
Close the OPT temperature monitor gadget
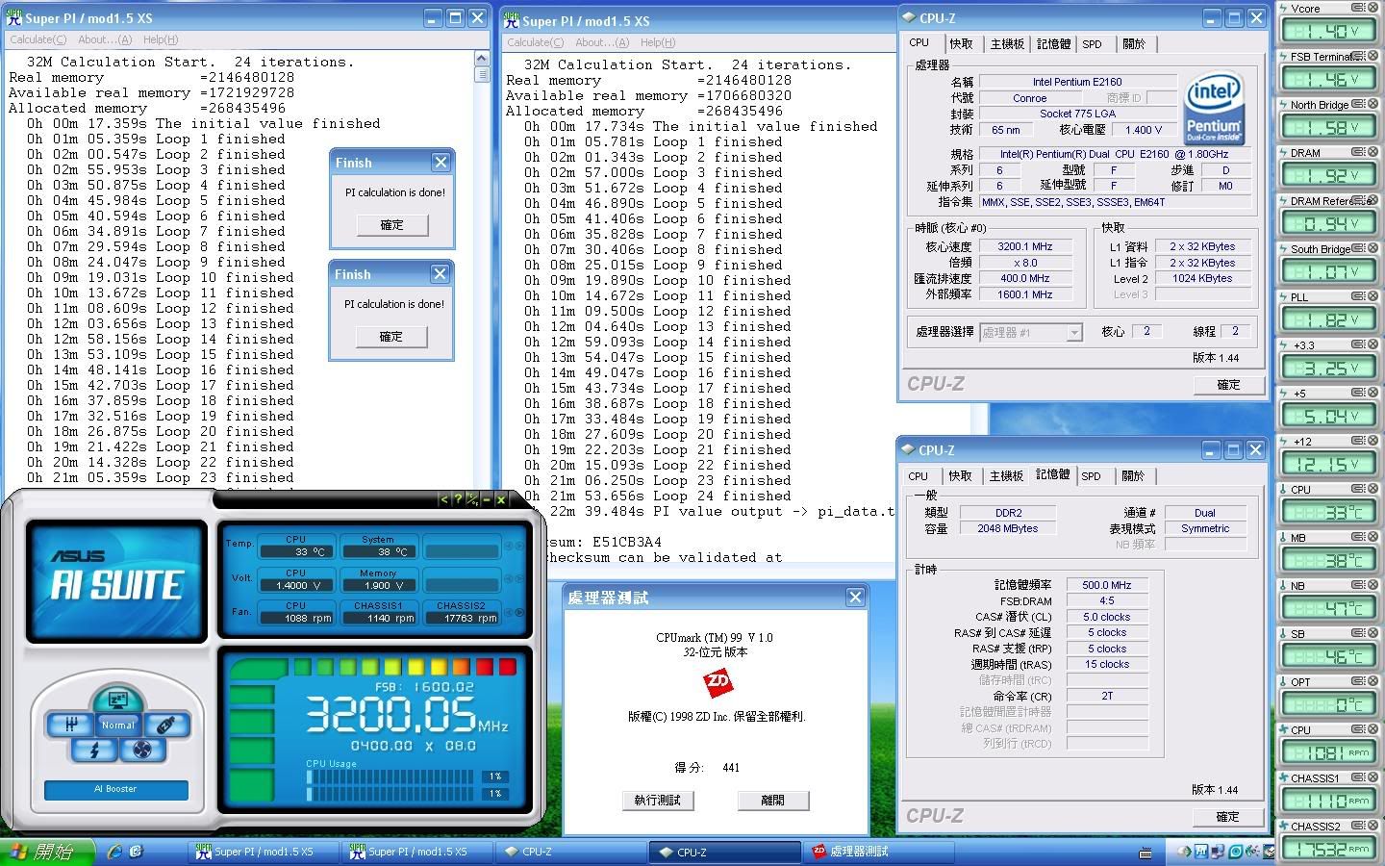(x=1372, y=681)
